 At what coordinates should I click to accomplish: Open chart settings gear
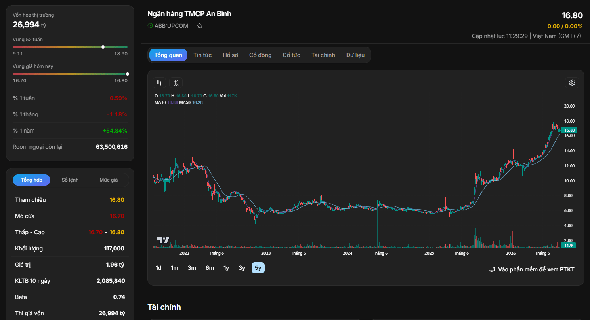[572, 83]
